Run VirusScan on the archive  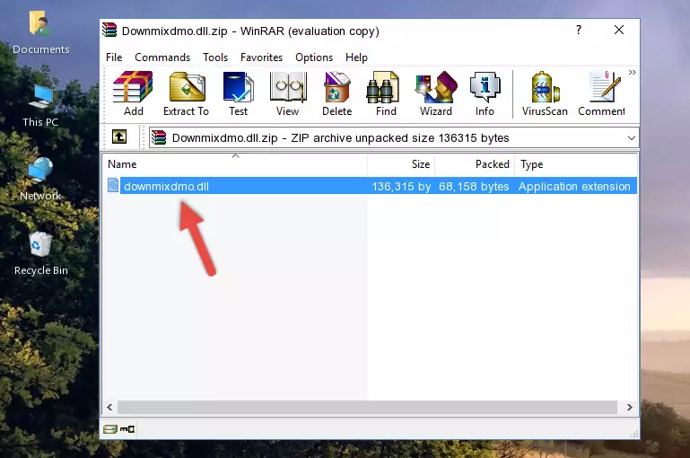click(x=545, y=93)
